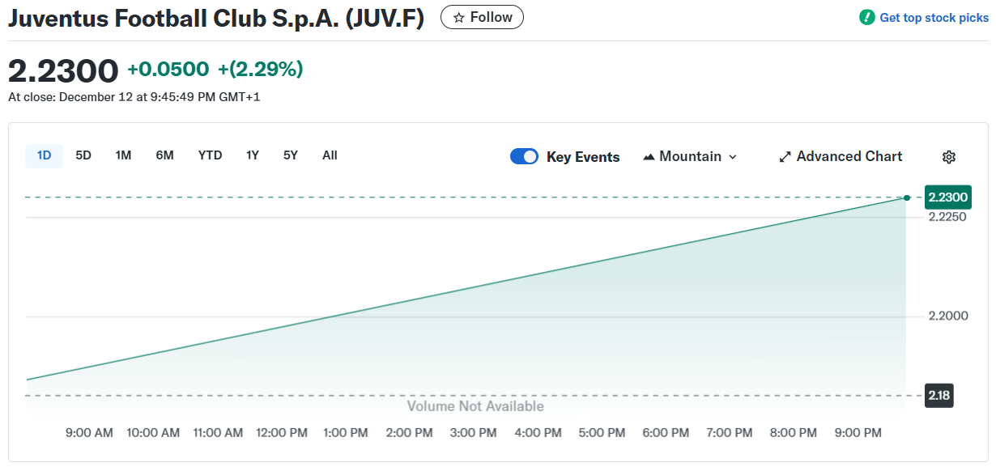View All-time price history
996x467 pixels.
click(x=330, y=155)
